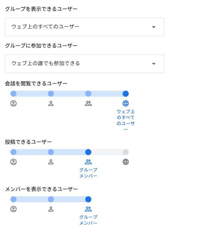Click globe icon under 投稿できるユーザー
This screenshot has height=230, width=211.
tap(126, 162)
